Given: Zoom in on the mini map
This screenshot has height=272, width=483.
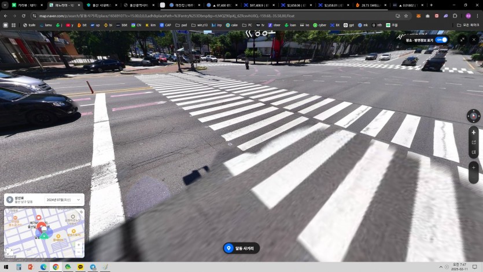Looking at the screenshot, I should [79, 244].
